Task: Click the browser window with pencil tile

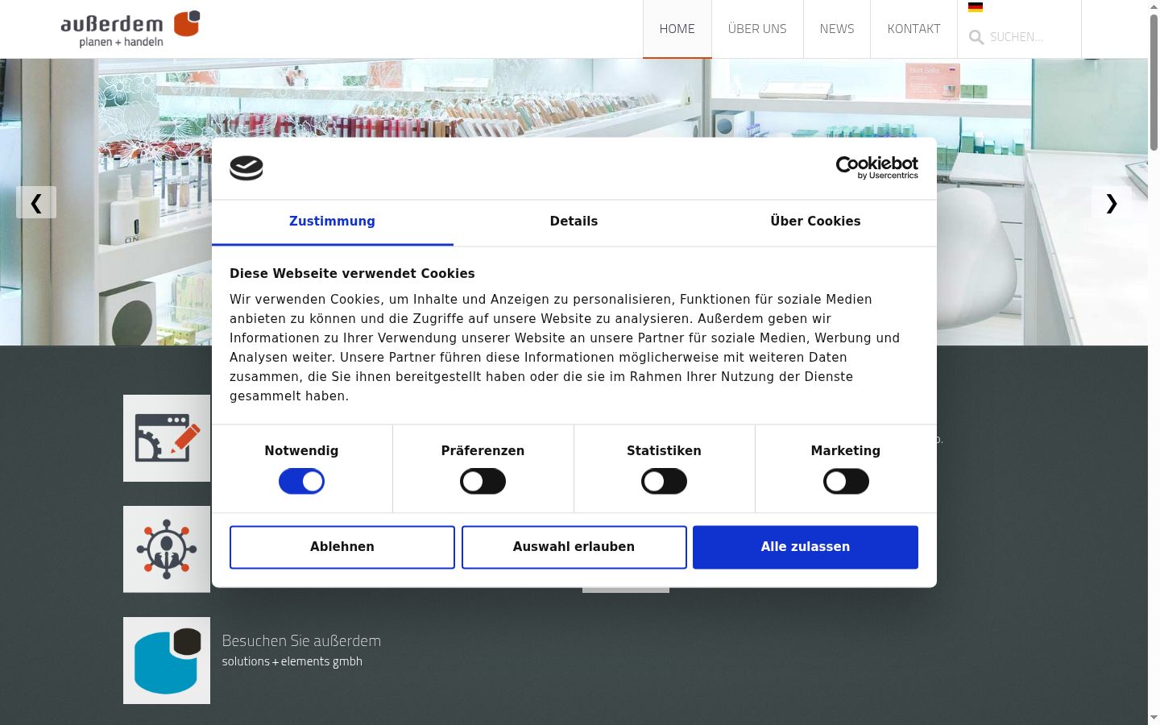Action: click(167, 438)
